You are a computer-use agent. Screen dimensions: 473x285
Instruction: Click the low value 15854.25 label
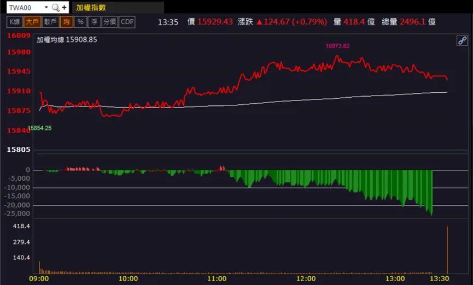point(40,128)
